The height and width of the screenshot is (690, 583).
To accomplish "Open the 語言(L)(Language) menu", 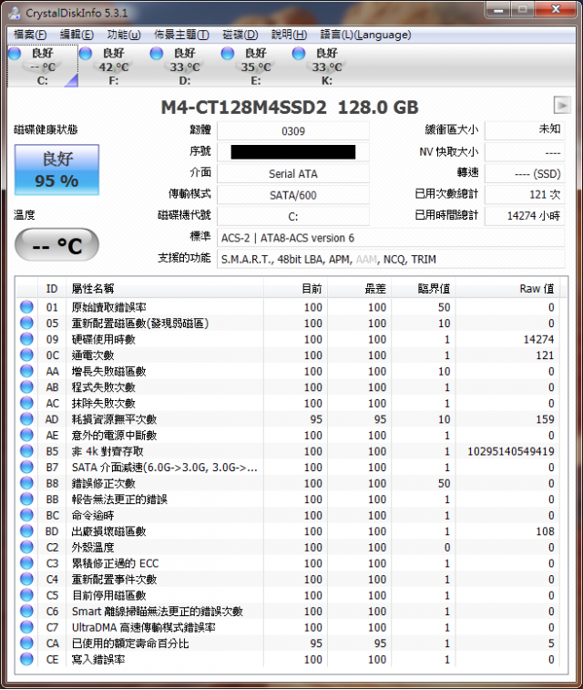I will (366, 35).
